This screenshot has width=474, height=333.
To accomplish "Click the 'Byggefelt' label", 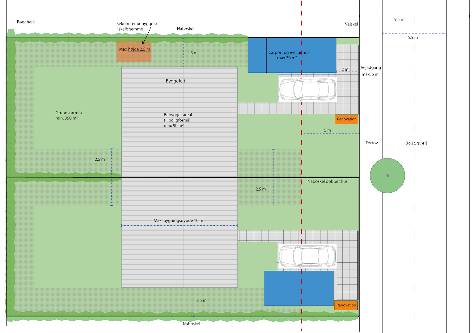I will click(x=175, y=81).
